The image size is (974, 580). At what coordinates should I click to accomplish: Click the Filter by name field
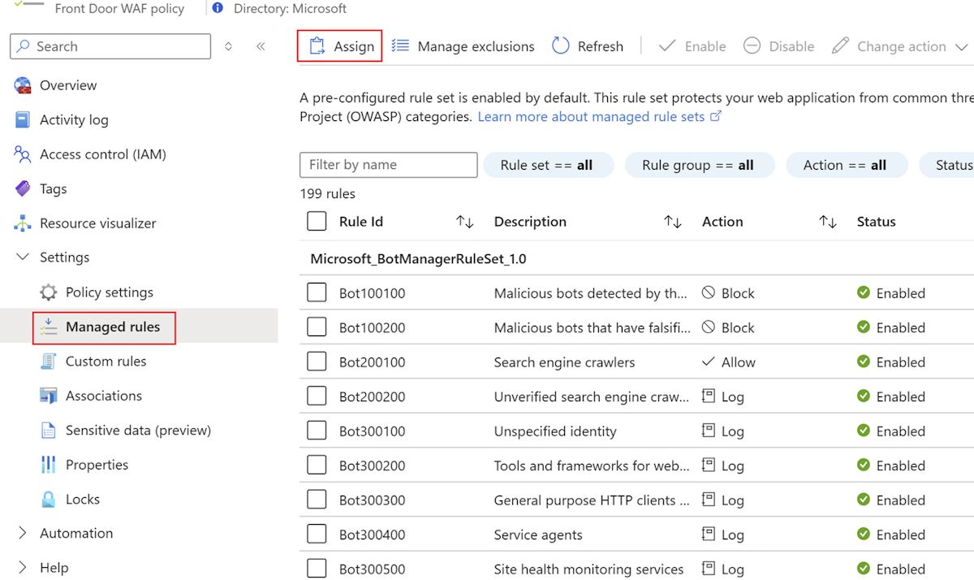388,165
